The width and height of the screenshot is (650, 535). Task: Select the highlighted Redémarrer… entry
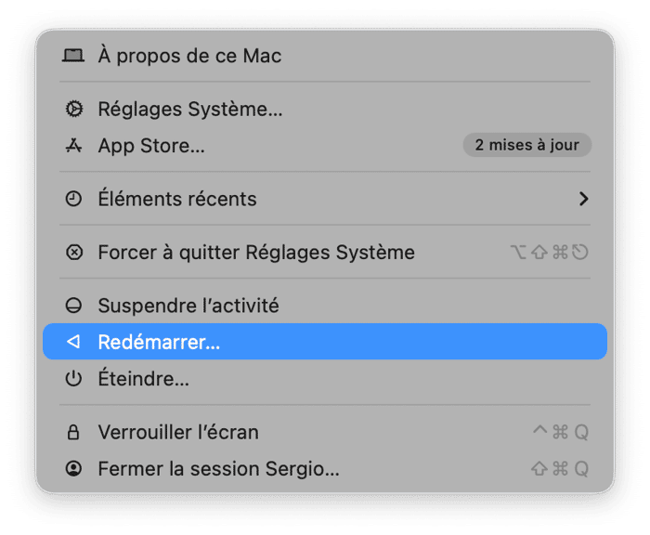tap(159, 342)
